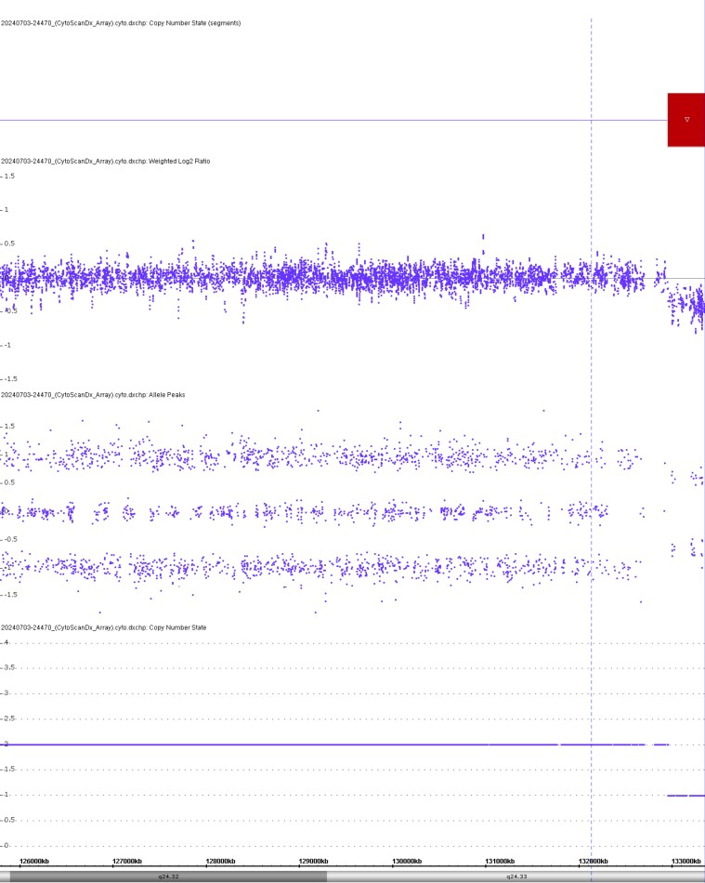The image size is (705, 883).
Task: Click the 131000kb coordinate label
Action: [500, 861]
